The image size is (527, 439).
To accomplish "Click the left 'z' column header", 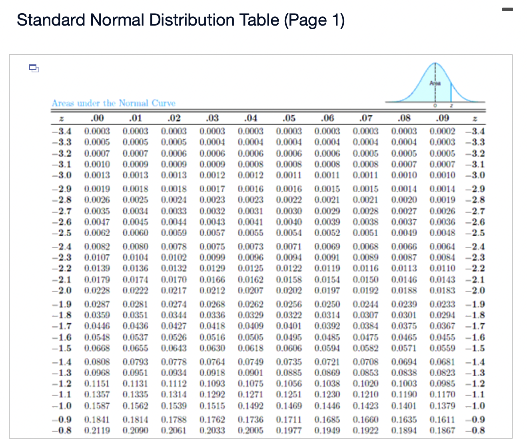I will pos(61,118).
